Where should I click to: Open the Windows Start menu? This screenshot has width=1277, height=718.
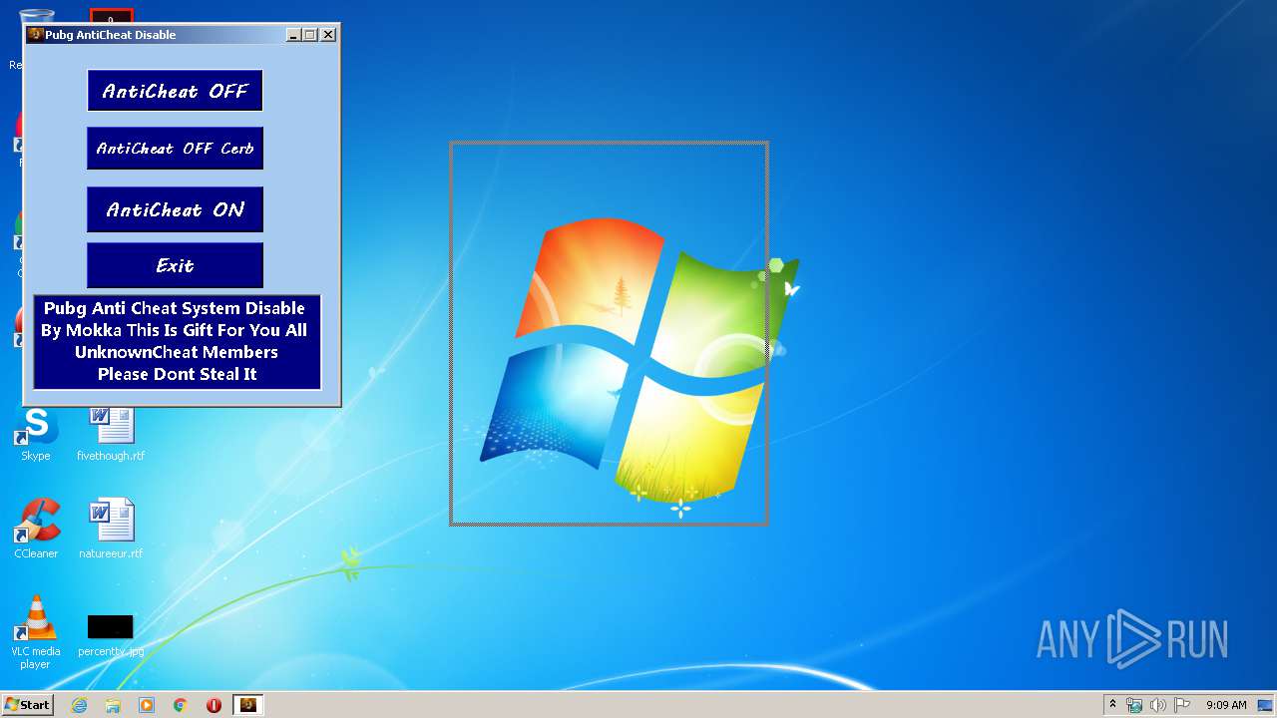(27, 705)
